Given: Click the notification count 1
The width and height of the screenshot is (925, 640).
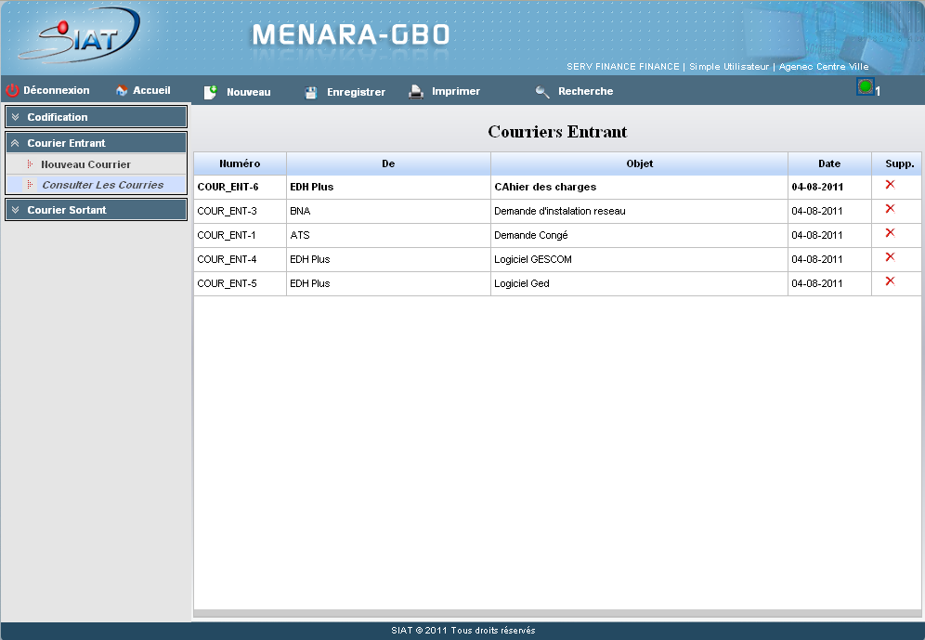Looking at the screenshot, I should (878, 91).
